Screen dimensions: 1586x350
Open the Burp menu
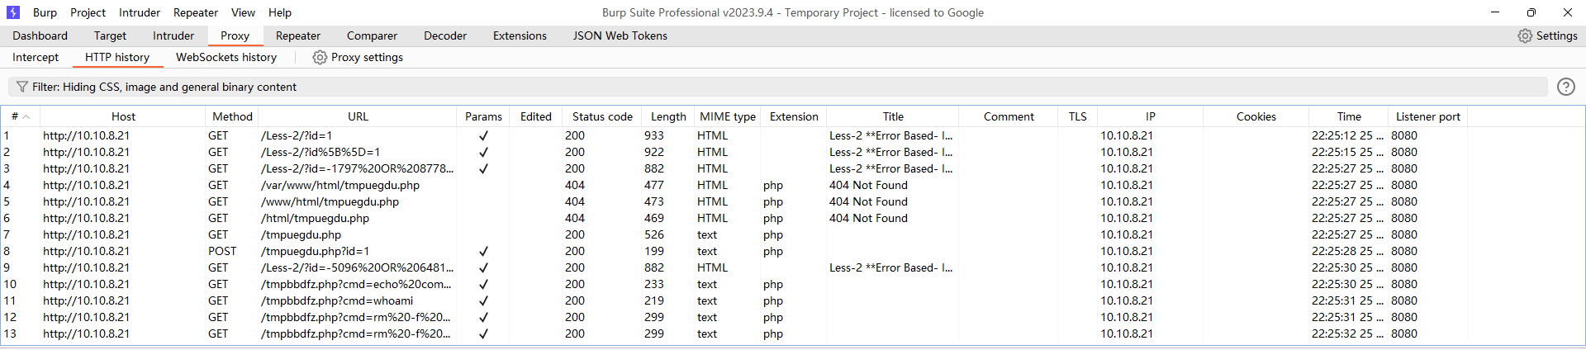point(45,12)
